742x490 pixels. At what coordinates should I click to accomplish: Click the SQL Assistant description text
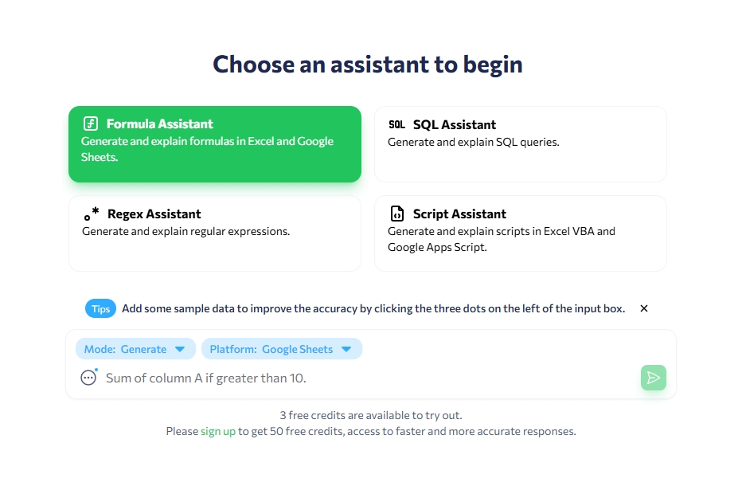point(473,142)
